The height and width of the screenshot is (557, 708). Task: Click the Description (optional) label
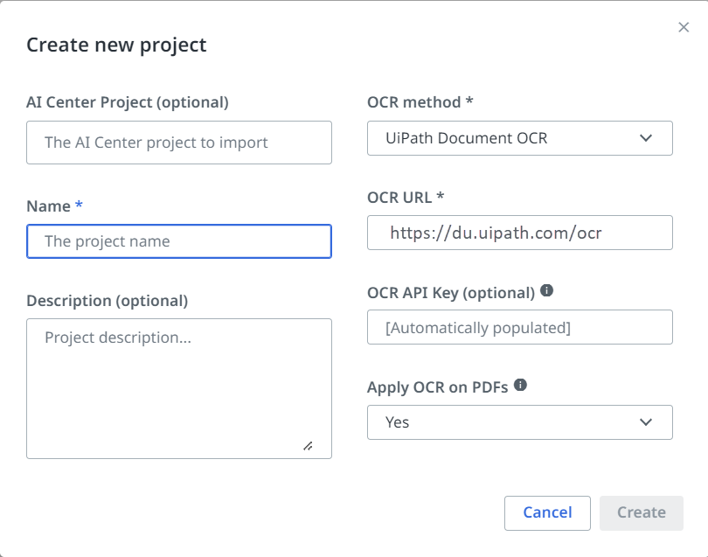(x=107, y=301)
